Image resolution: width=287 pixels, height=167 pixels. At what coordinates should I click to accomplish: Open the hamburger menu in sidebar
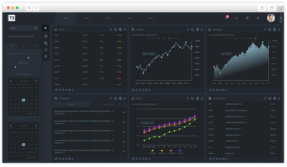tap(45, 28)
